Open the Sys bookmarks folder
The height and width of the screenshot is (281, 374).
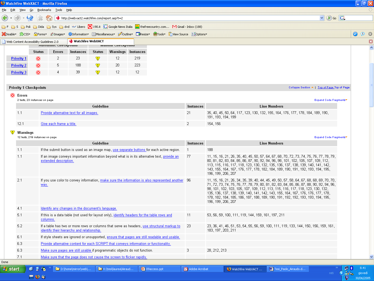pos(52,27)
